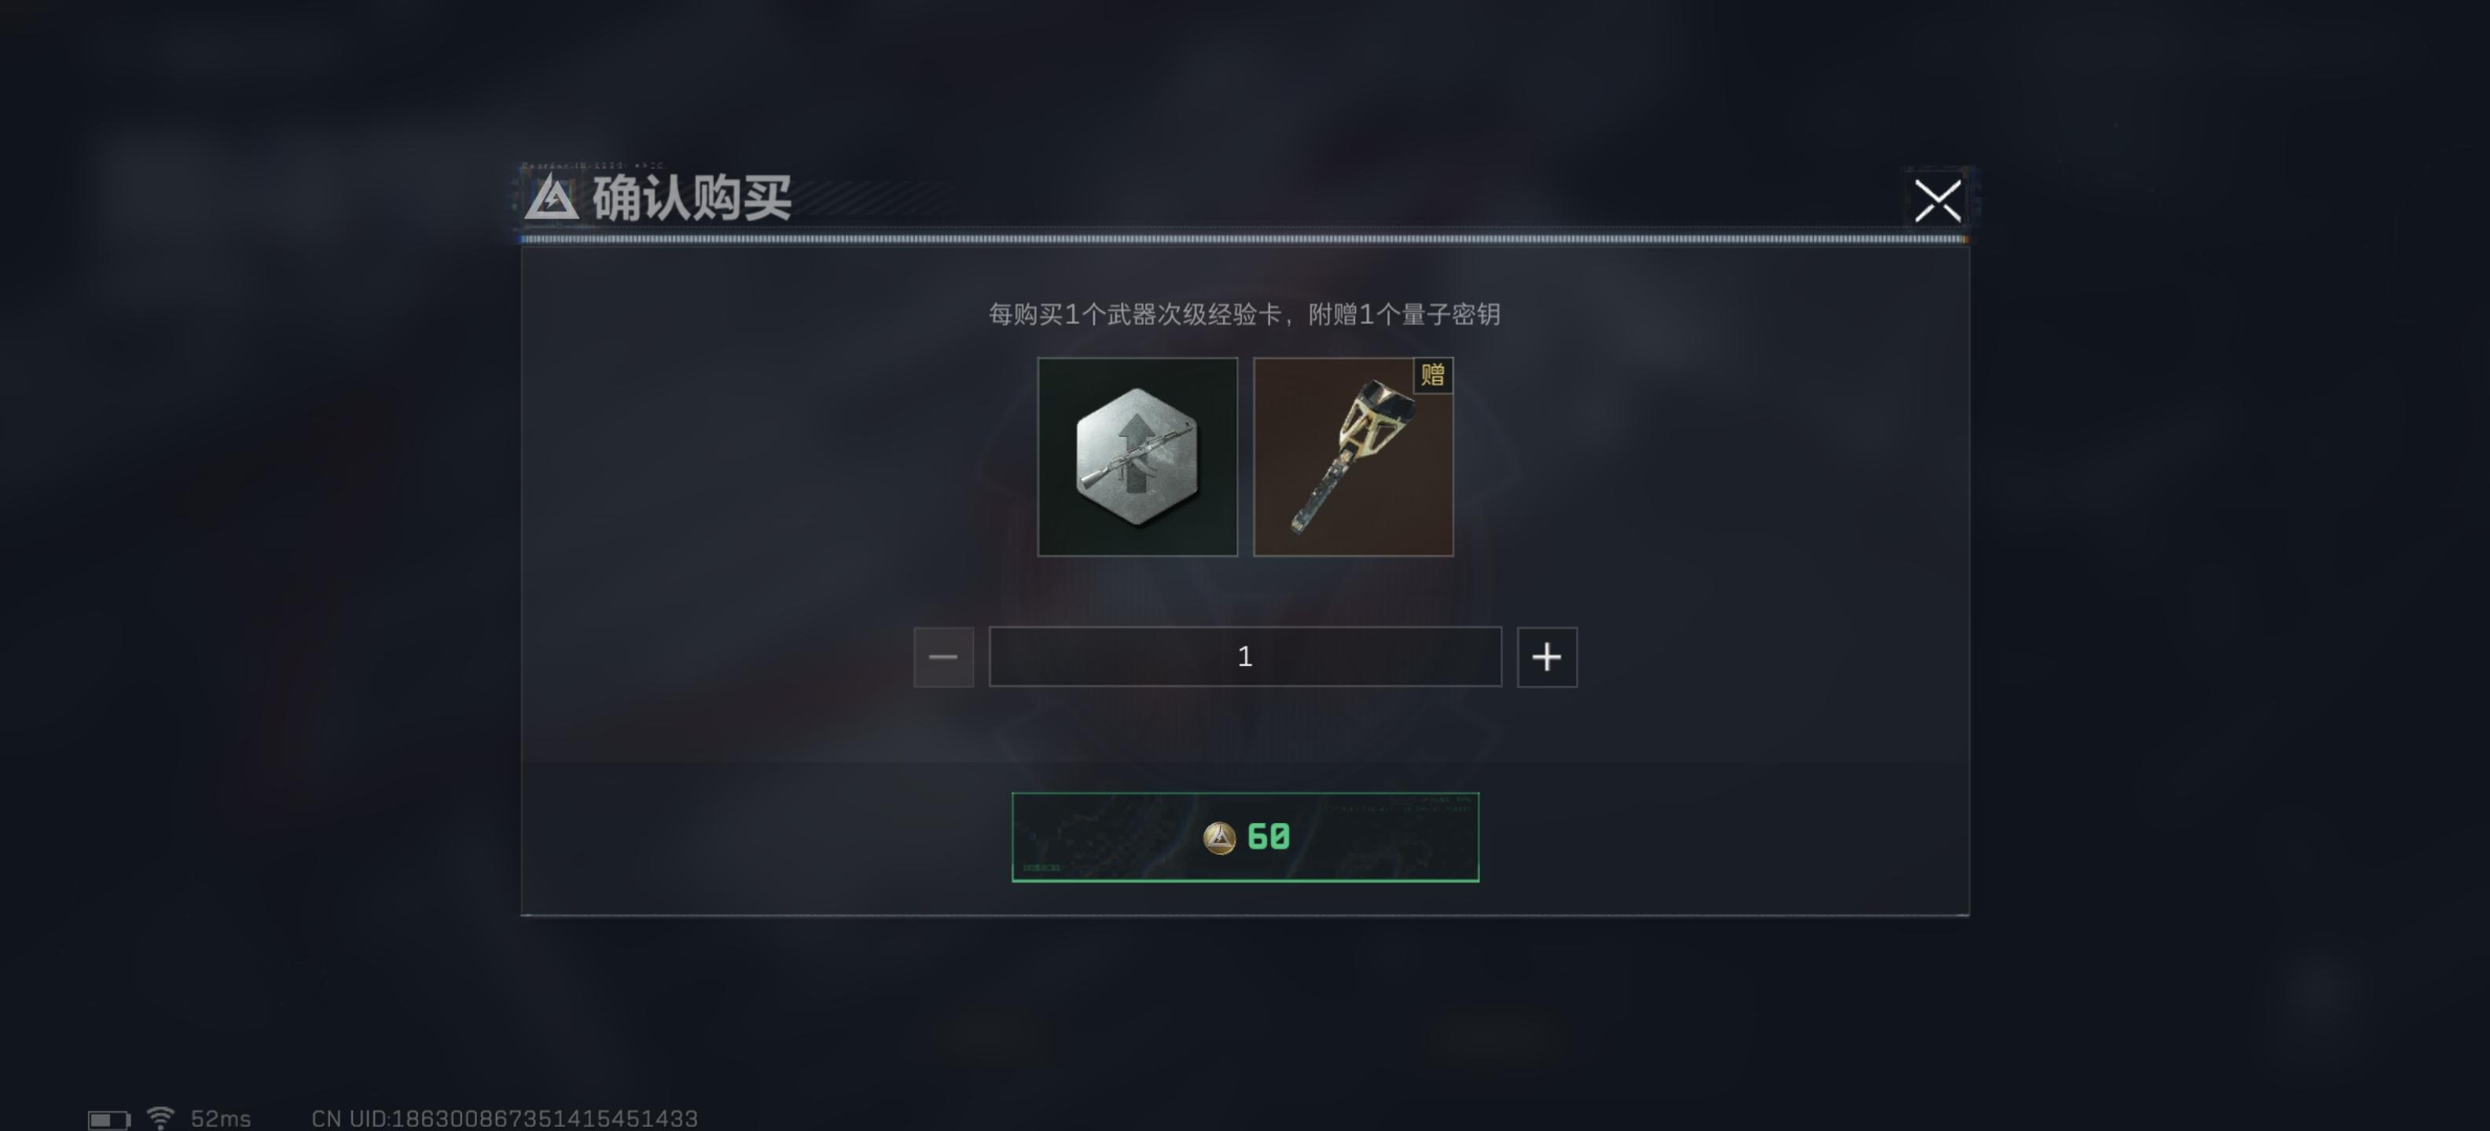Image resolution: width=2490 pixels, height=1131 pixels.
Task: Click the CN UID text
Action: (x=504, y=1118)
